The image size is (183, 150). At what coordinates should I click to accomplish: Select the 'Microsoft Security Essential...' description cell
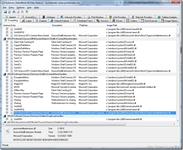click(64, 87)
